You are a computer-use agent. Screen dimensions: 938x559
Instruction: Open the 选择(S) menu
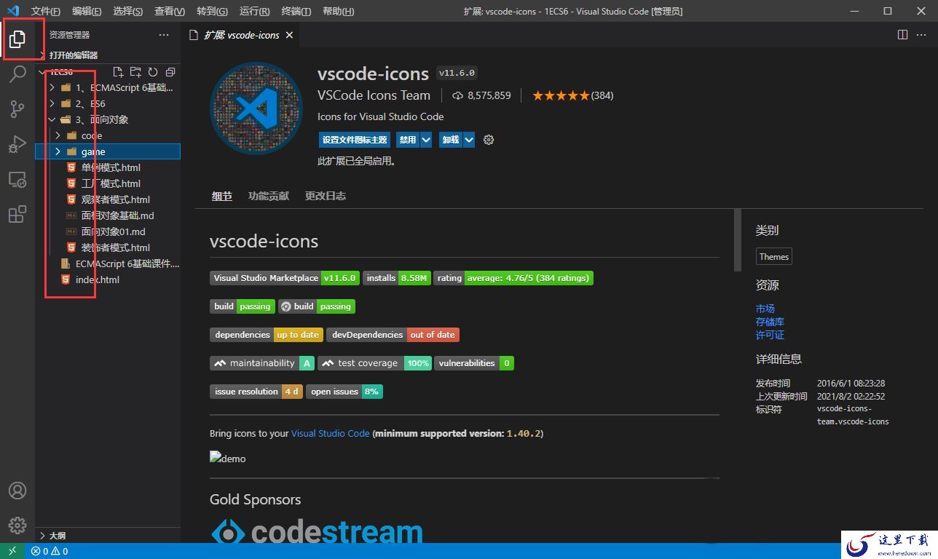128,11
